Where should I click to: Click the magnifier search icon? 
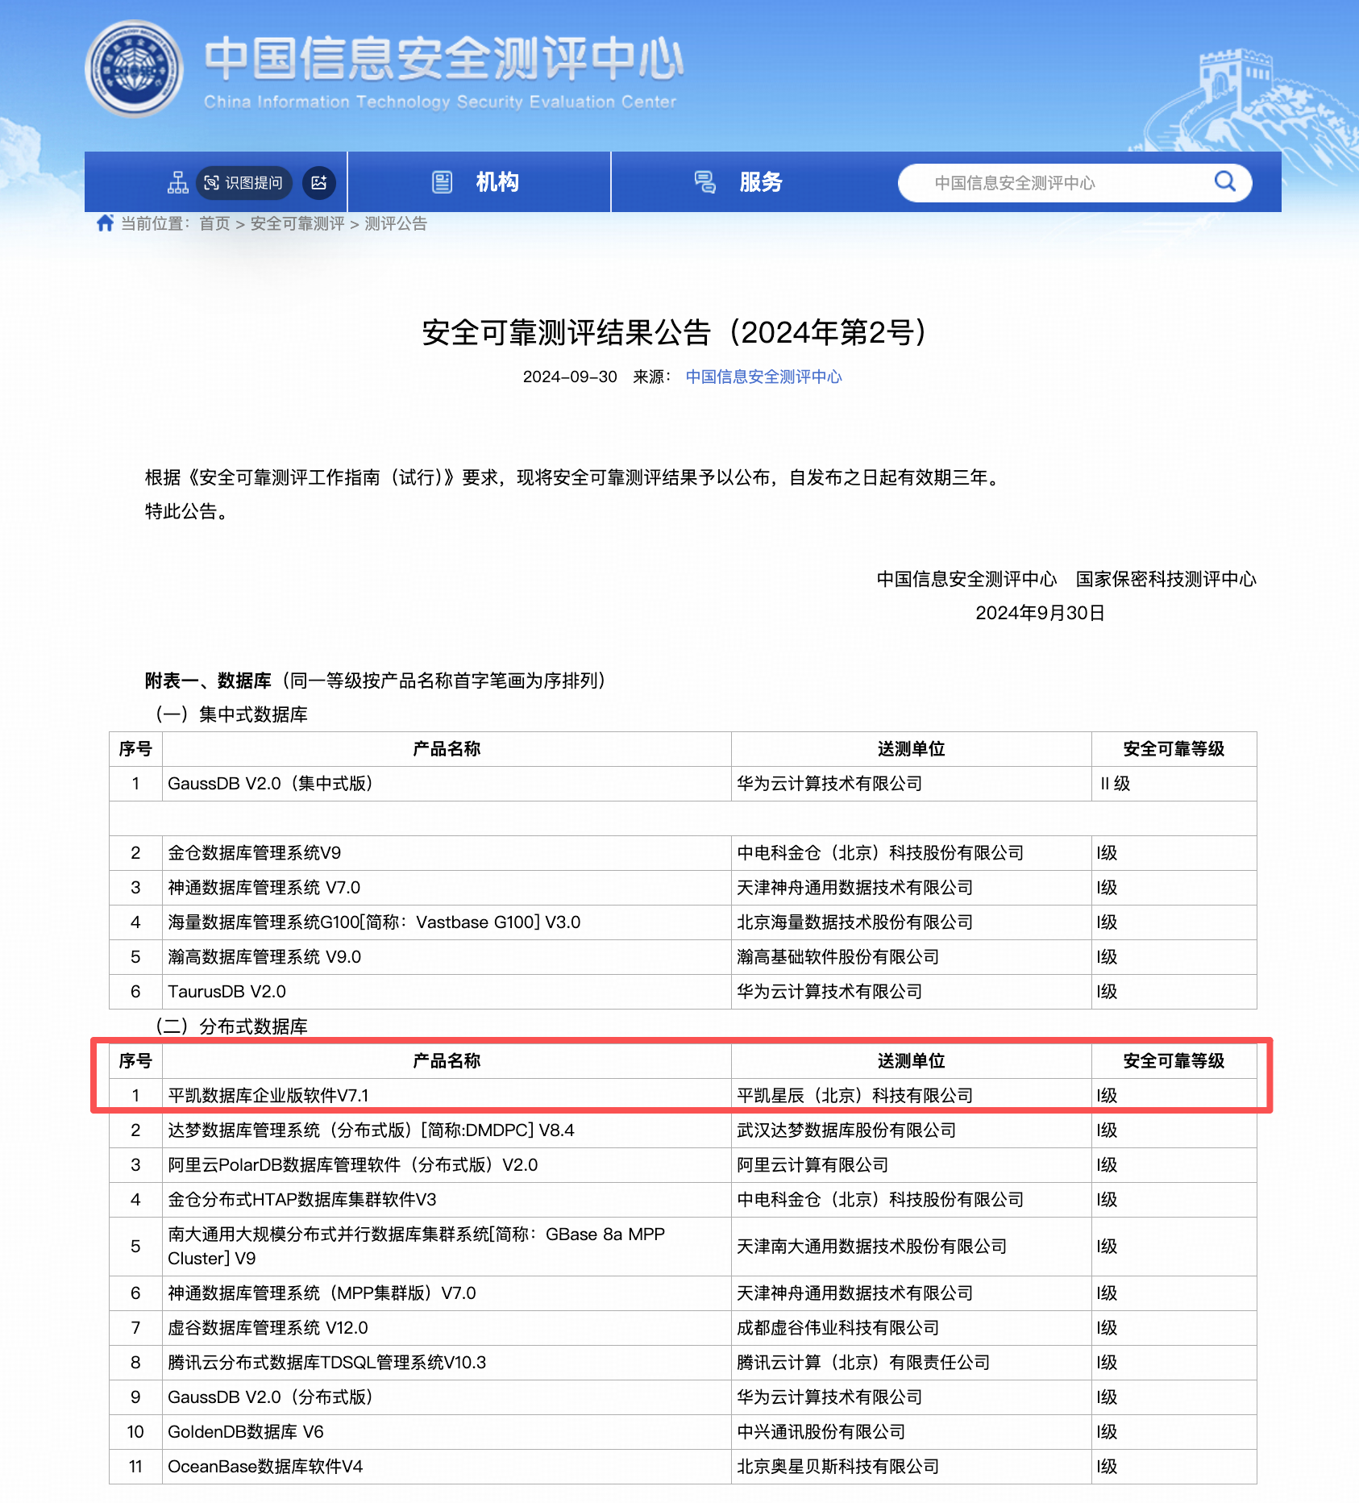point(1224,181)
